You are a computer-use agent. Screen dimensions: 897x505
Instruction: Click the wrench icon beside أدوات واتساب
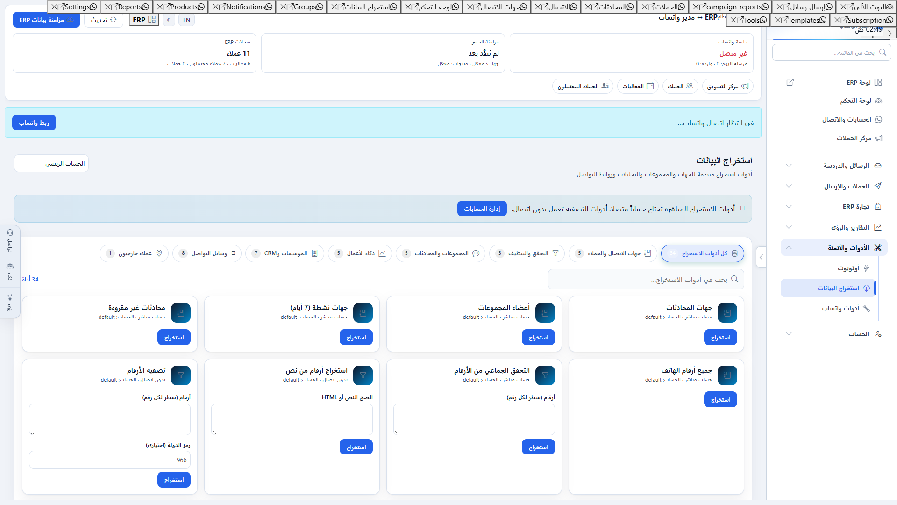[x=866, y=308]
